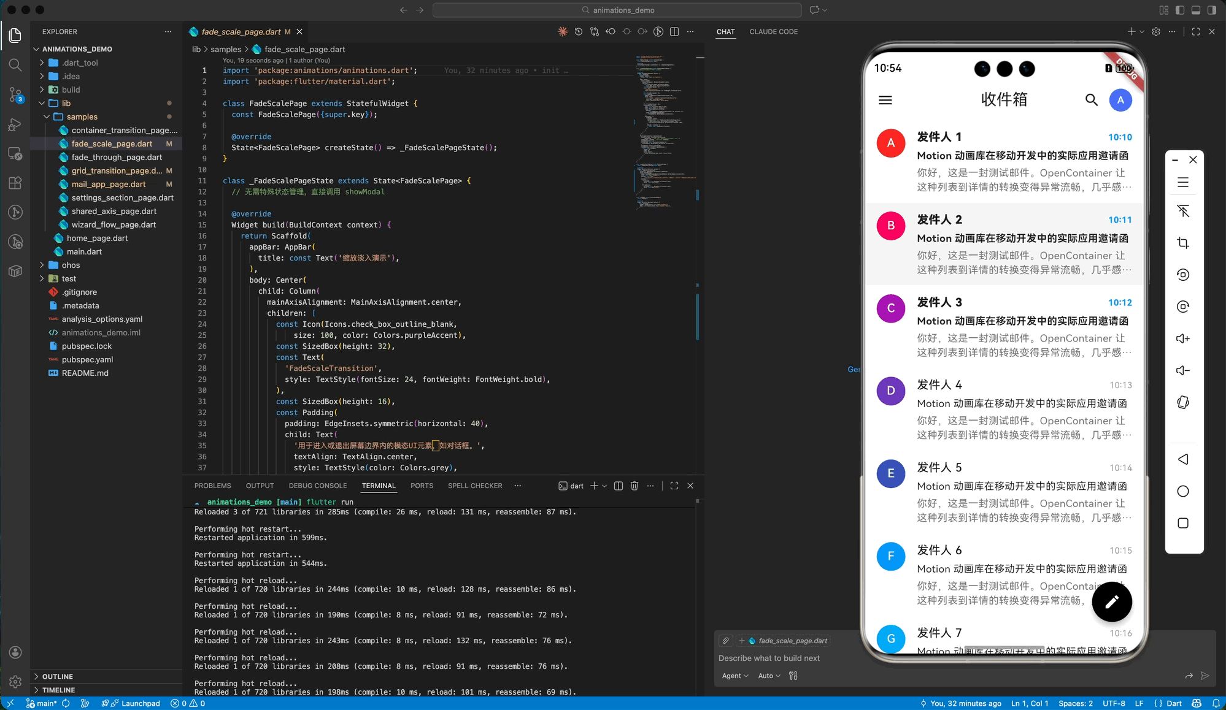Expand the OUTLINE section
The image size is (1226, 710).
click(58, 676)
